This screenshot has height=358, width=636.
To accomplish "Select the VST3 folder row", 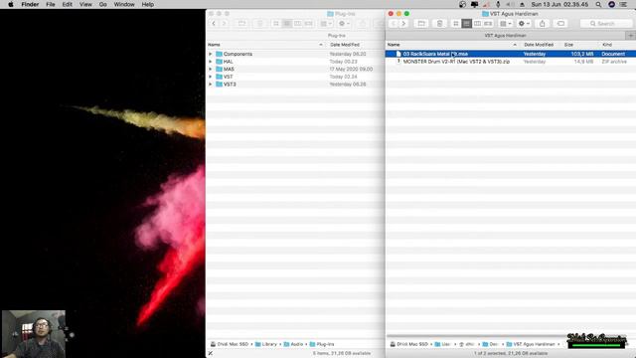I will [x=295, y=85].
